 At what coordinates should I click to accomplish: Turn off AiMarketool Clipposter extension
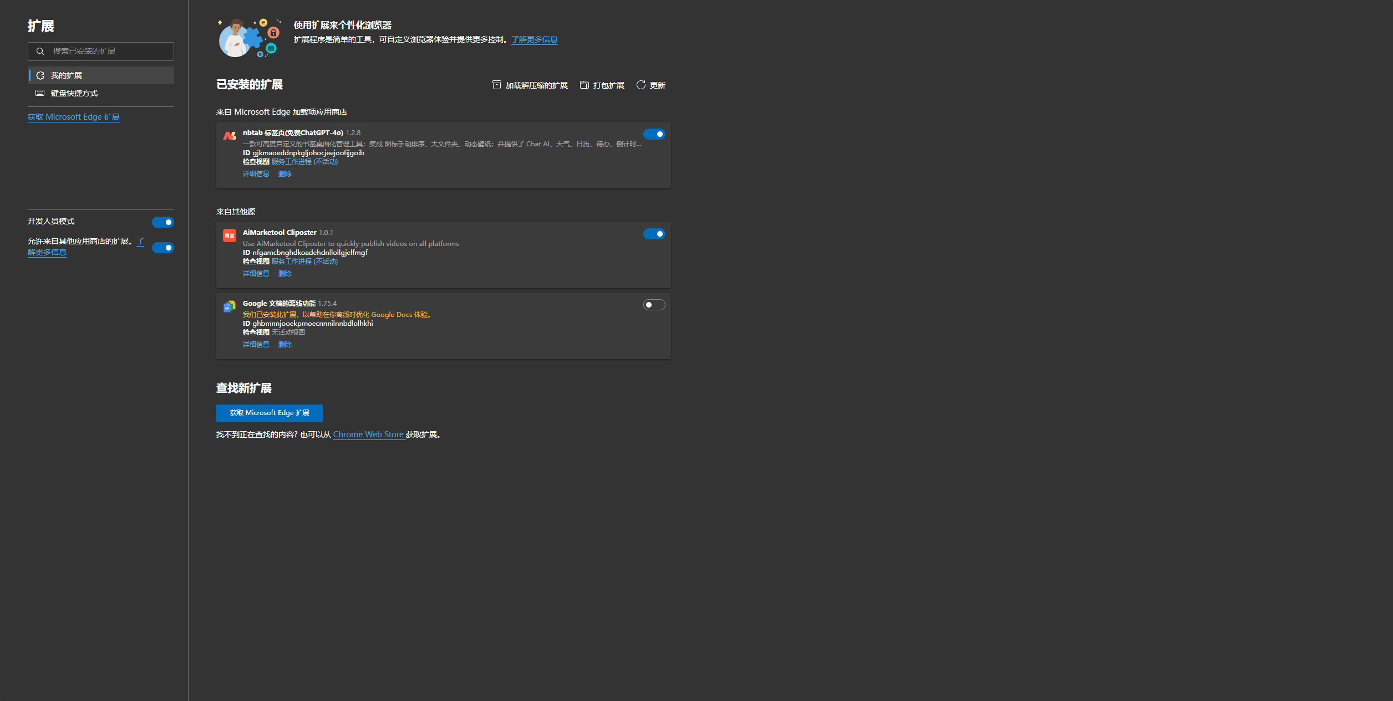654,234
